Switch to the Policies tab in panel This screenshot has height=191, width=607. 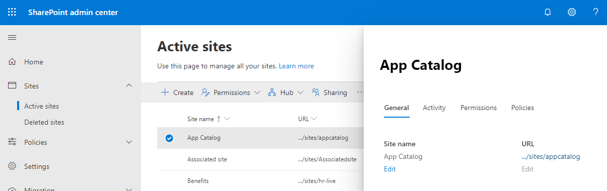pos(522,108)
